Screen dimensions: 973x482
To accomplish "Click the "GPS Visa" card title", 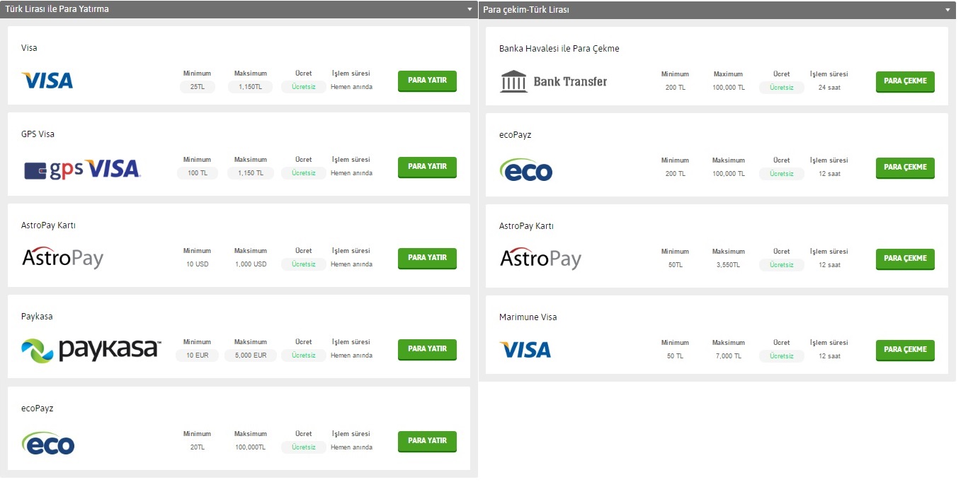I will (38, 134).
